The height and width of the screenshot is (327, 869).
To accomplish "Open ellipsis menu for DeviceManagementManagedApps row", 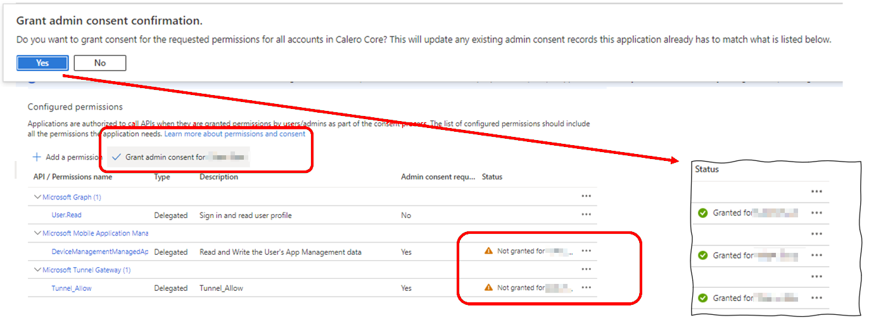I will [586, 251].
